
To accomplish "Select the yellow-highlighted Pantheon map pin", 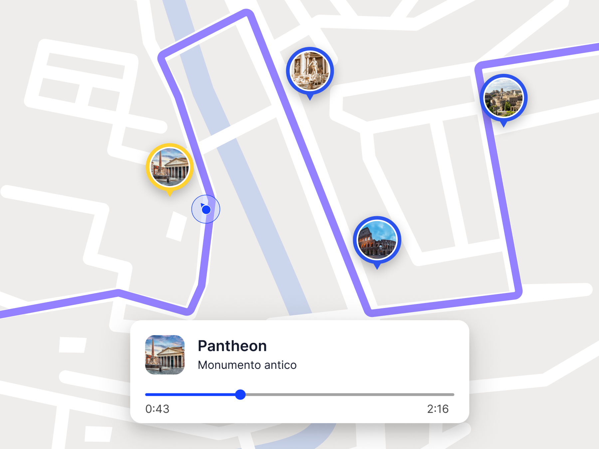I will [x=170, y=167].
